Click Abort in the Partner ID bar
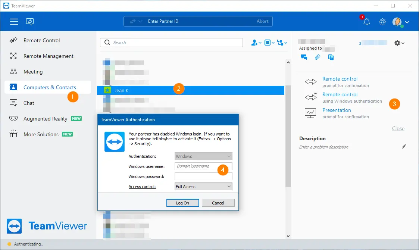This screenshot has height=250, width=419. pyautogui.click(x=262, y=21)
